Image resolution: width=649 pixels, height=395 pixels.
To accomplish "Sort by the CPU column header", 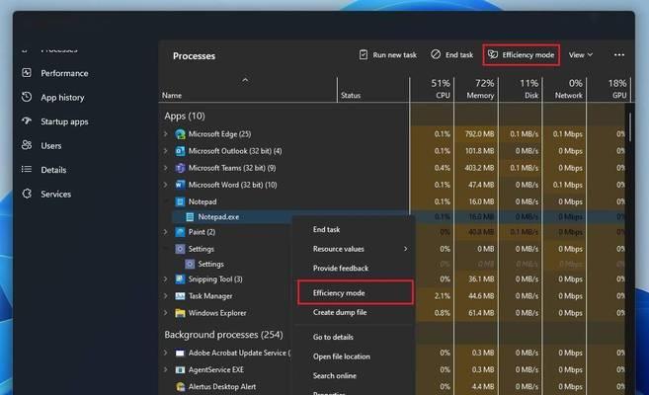I will [443, 95].
